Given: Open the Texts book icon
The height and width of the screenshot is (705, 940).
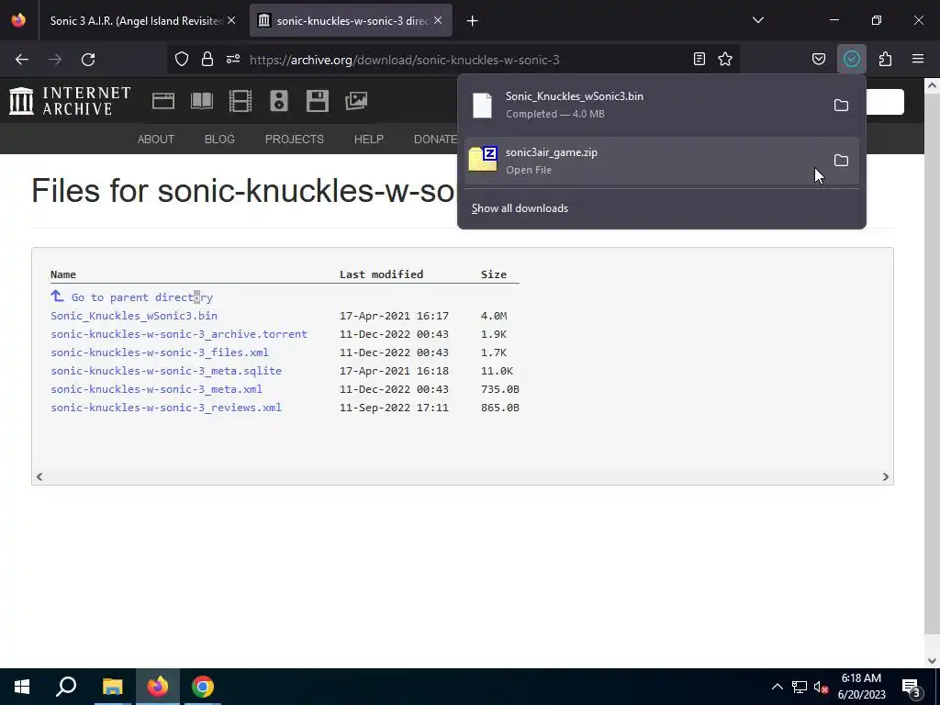Looking at the screenshot, I should point(202,101).
